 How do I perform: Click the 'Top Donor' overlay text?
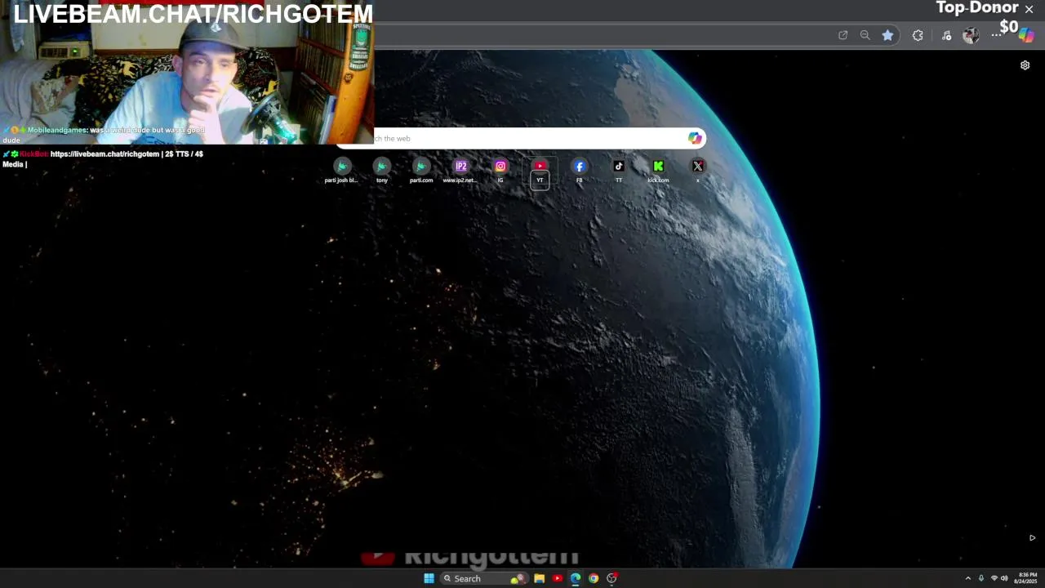977,8
